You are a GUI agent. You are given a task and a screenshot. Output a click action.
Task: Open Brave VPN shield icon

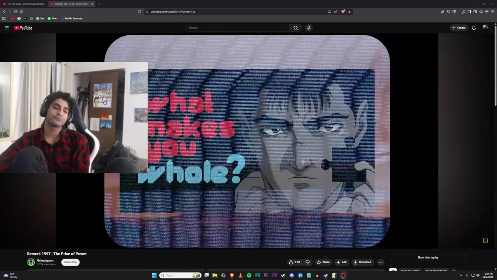tap(487, 12)
